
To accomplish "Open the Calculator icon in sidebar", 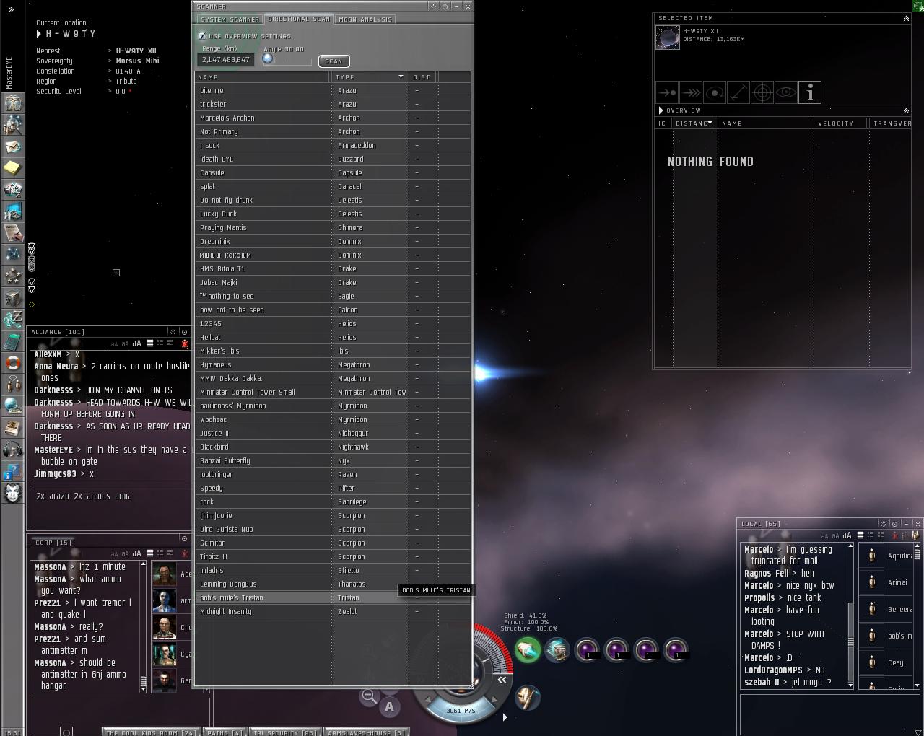I will point(12,341).
